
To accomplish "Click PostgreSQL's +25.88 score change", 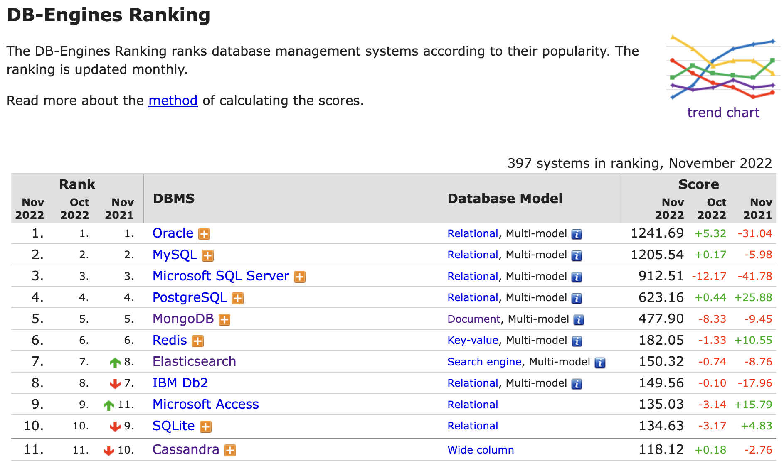I will pos(753,297).
